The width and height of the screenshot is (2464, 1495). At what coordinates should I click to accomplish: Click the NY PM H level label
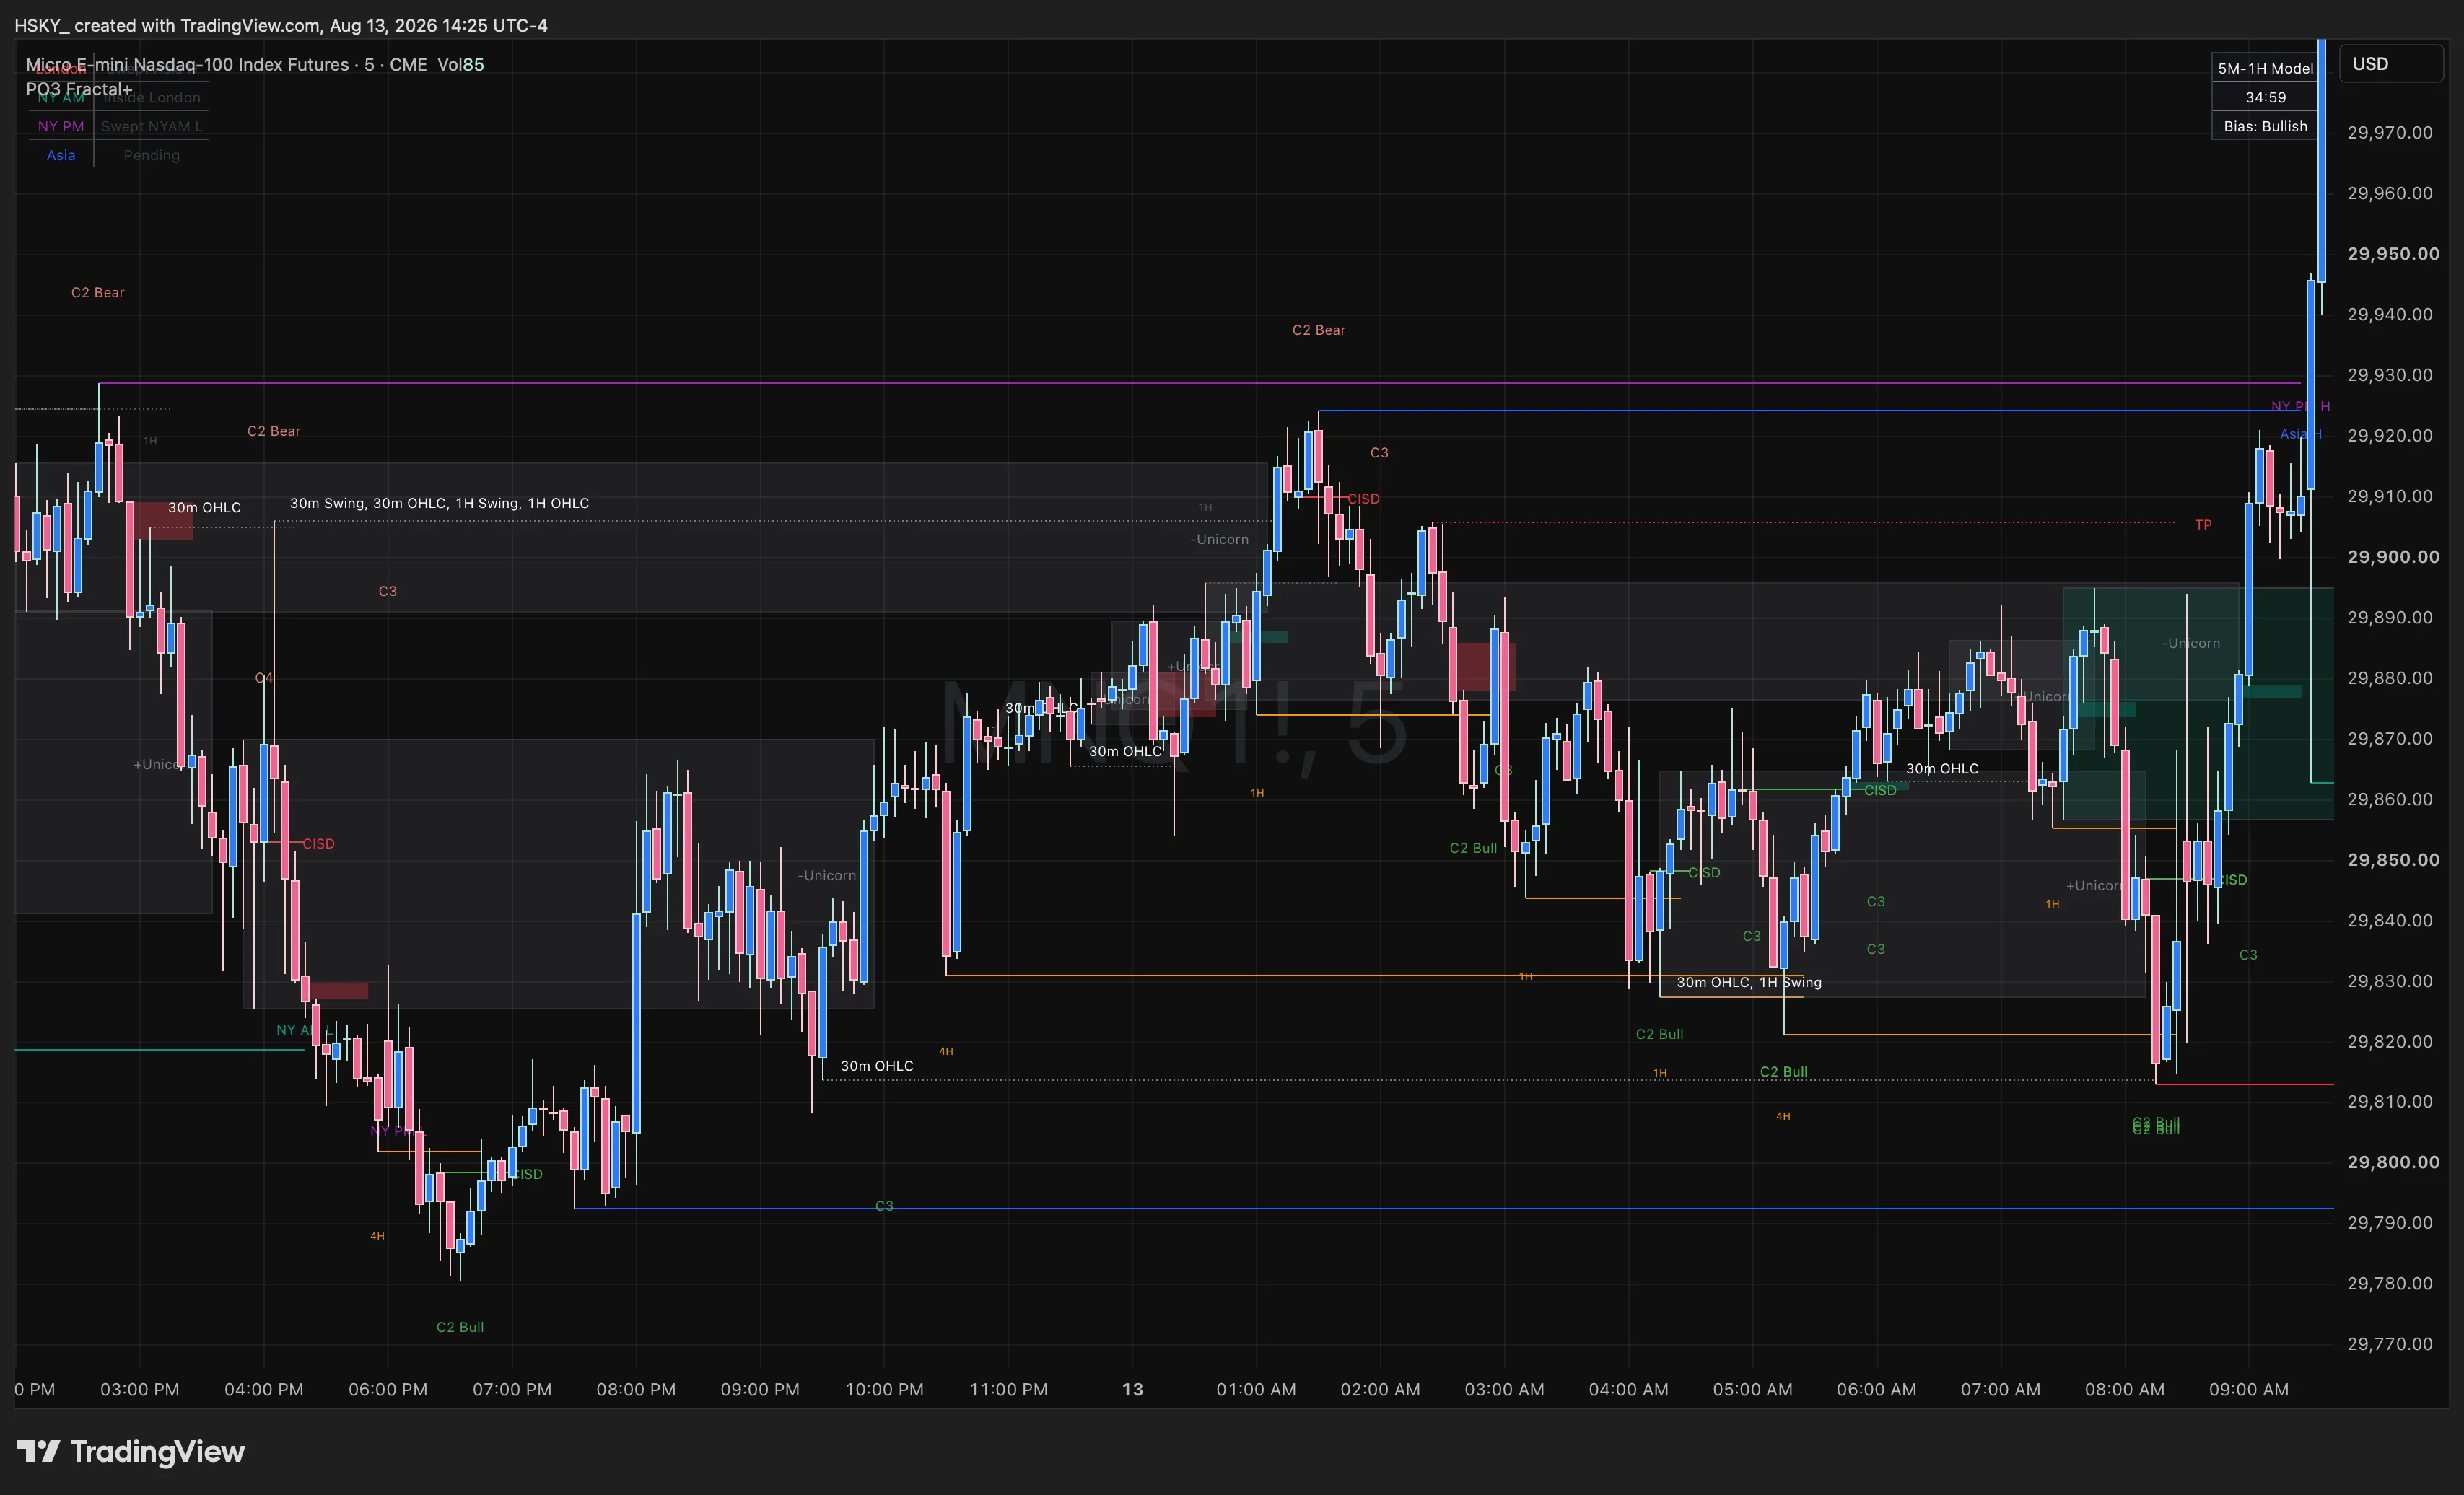click(2300, 406)
